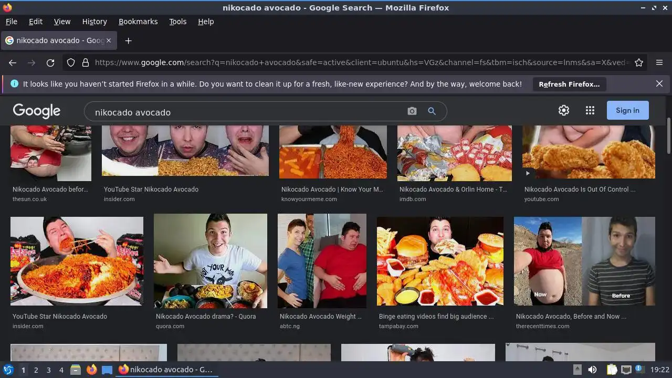This screenshot has width=672, height=378.
Task: Open Binge eating videos burger thumbnail
Action: point(440,261)
